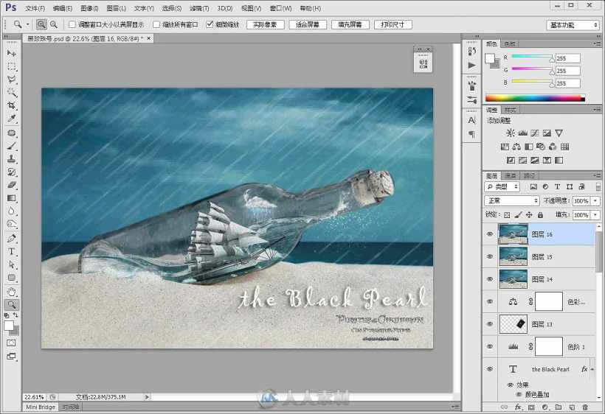Click the Actions play panel icon
Image resolution: width=605 pixels, height=414 pixels.
point(471,66)
